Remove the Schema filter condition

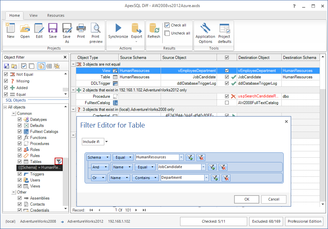click(x=201, y=157)
